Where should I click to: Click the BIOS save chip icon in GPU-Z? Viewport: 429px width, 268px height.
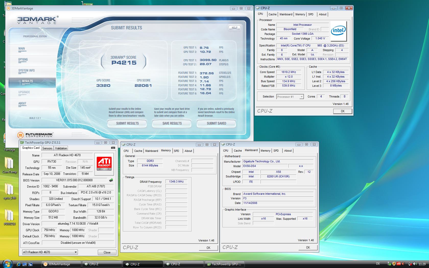111,180
